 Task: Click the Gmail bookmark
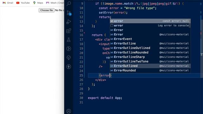(8, 3)
